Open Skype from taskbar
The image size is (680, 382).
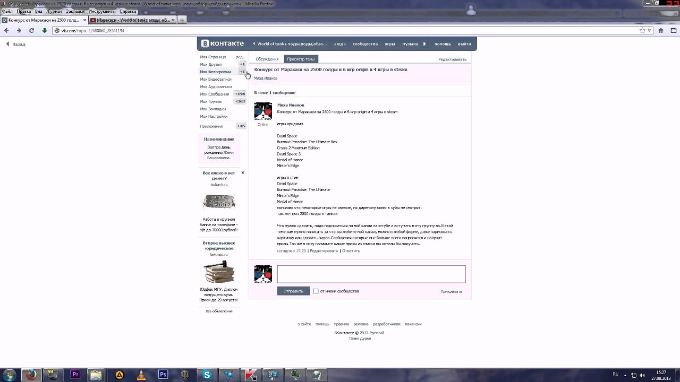pyautogui.click(x=207, y=375)
